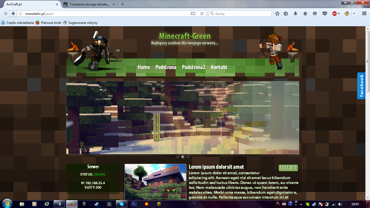The height and width of the screenshot is (208, 370).
Task: Click the PL language indicator in the tray
Action: pyautogui.click(x=278, y=203)
